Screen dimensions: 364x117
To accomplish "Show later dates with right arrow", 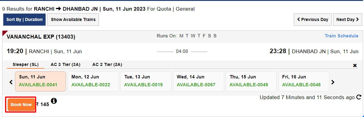I will (x=333, y=82).
